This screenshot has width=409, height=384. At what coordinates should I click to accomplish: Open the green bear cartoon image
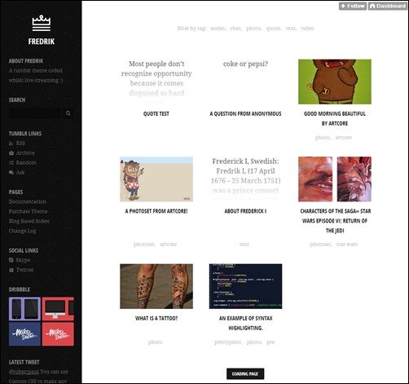(x=335, y=82)
